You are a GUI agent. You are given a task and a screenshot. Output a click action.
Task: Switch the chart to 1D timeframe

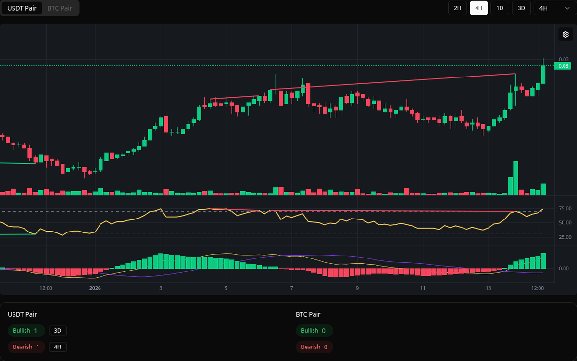pyautogui.click(x=500, y=8)
